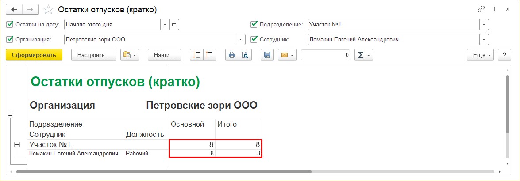The width and height of the screenshot is (520, 181).
Task: Click the sum value field showing 0
Action: click(326, 55)
